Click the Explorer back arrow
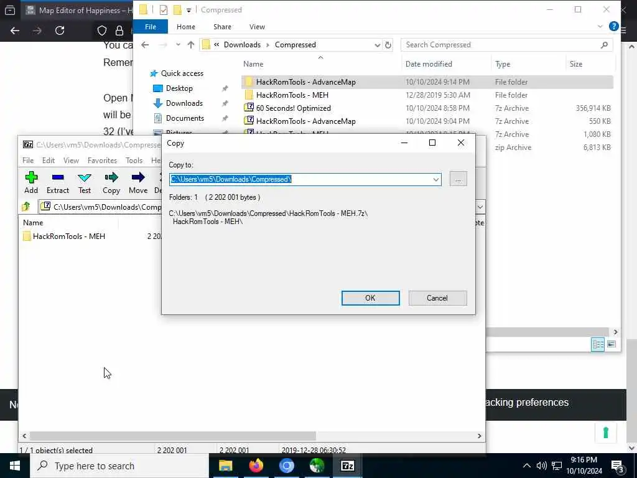Screen dimensions: 637x478 [145, 45]
